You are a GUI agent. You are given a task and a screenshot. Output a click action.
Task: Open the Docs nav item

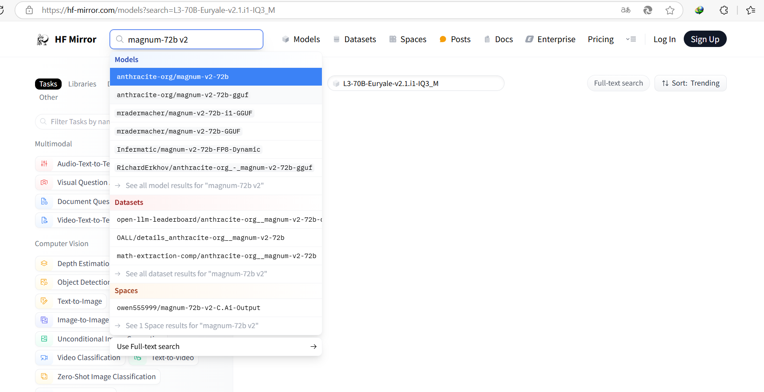(498, 39)
